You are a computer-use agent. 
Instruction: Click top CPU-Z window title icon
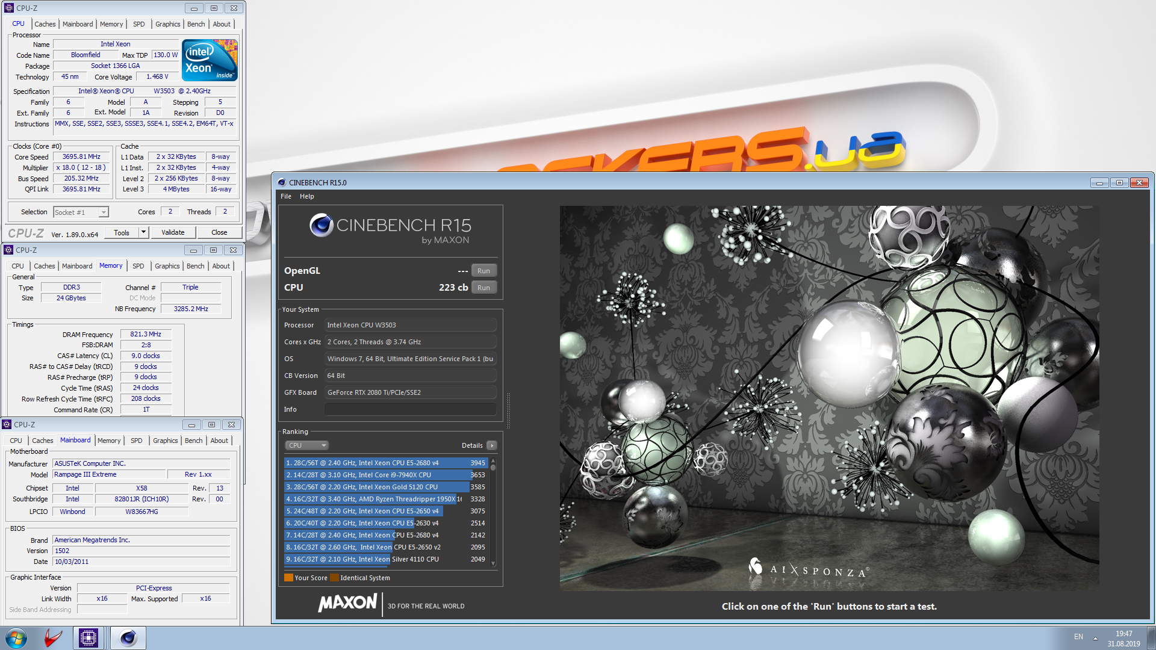click(9, 8)
